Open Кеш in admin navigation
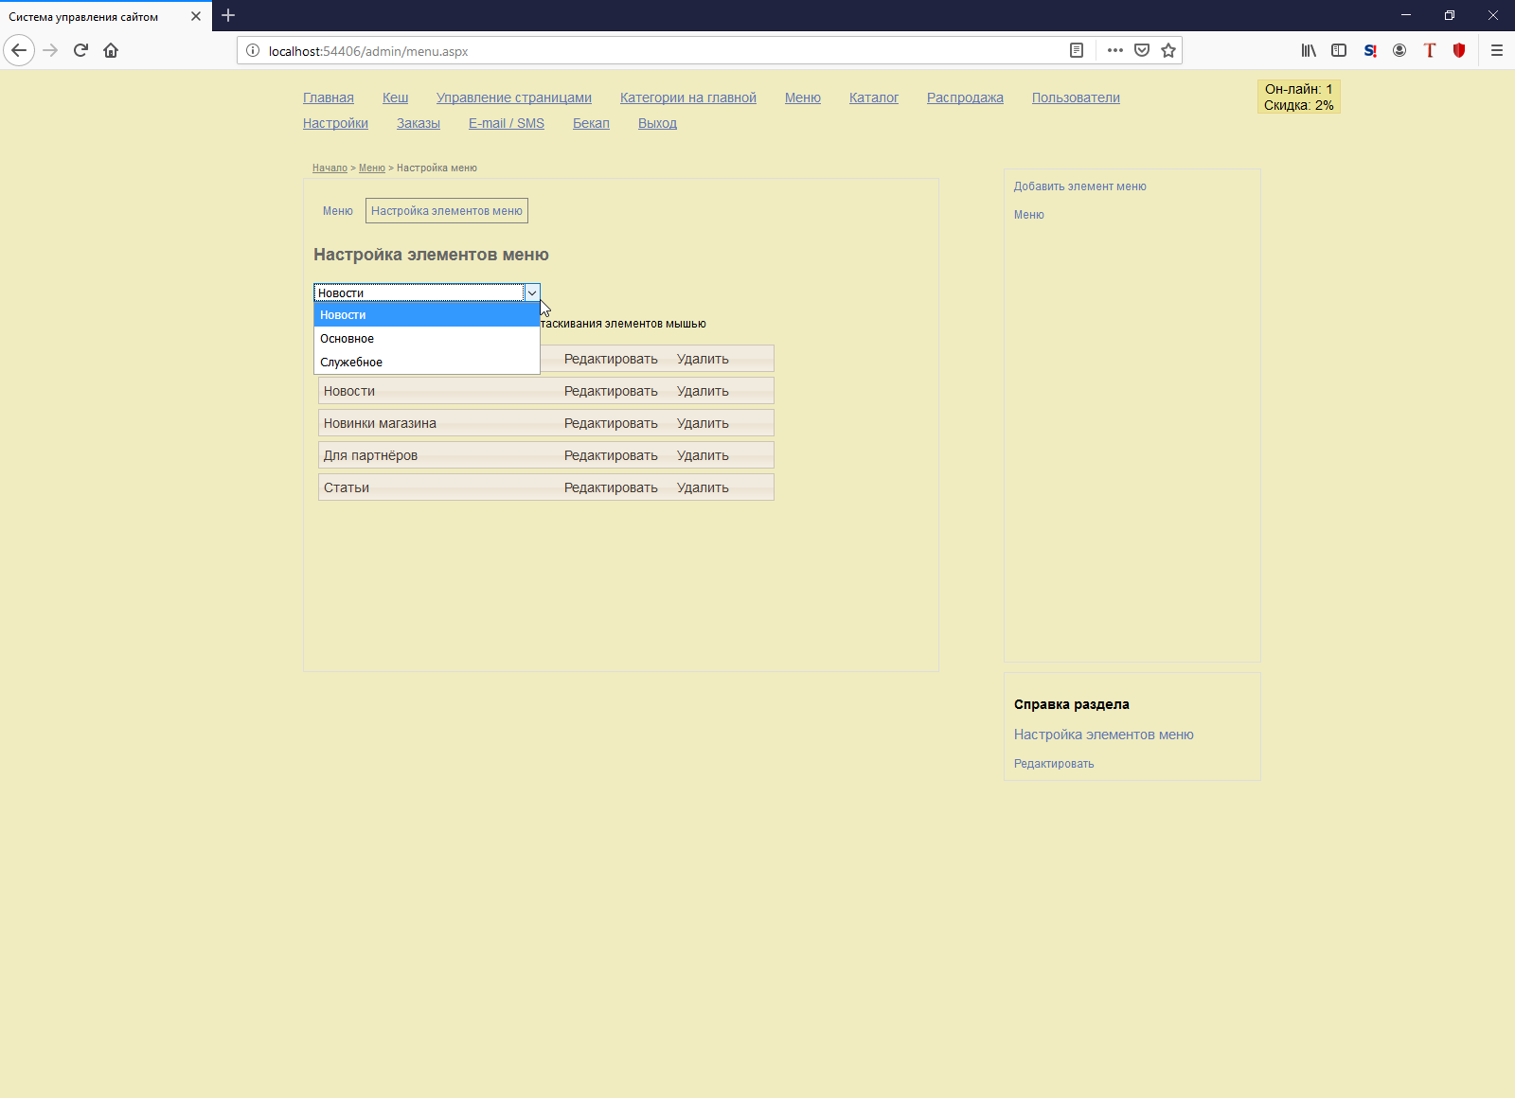The width and height of the screenshot is (1515, 1098). (x=396, y=97)
